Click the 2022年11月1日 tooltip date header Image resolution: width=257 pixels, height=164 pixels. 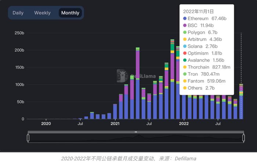(199, 11)
